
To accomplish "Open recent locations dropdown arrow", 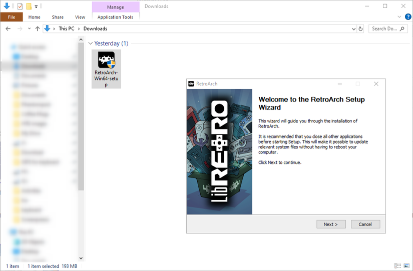I will click(29, 28).
